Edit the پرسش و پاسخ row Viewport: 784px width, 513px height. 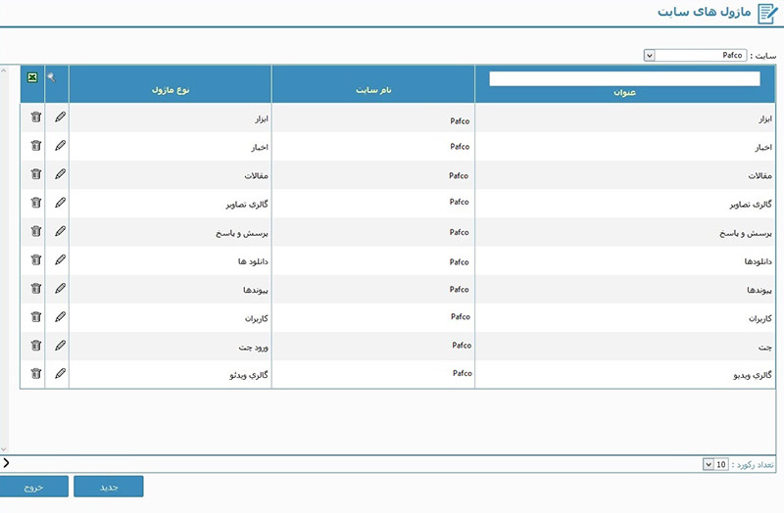pyautogui.click(x=61, y=231)
